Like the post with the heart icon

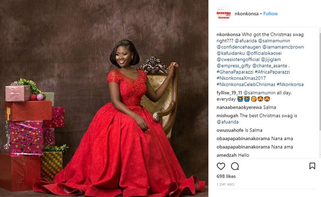pyautogui.click(x=221, y=166)
